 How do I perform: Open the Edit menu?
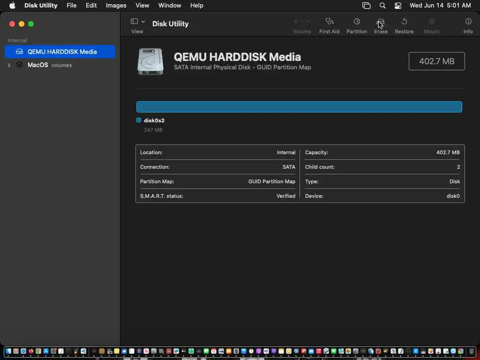pyautogui.click(x=91, y=5)
